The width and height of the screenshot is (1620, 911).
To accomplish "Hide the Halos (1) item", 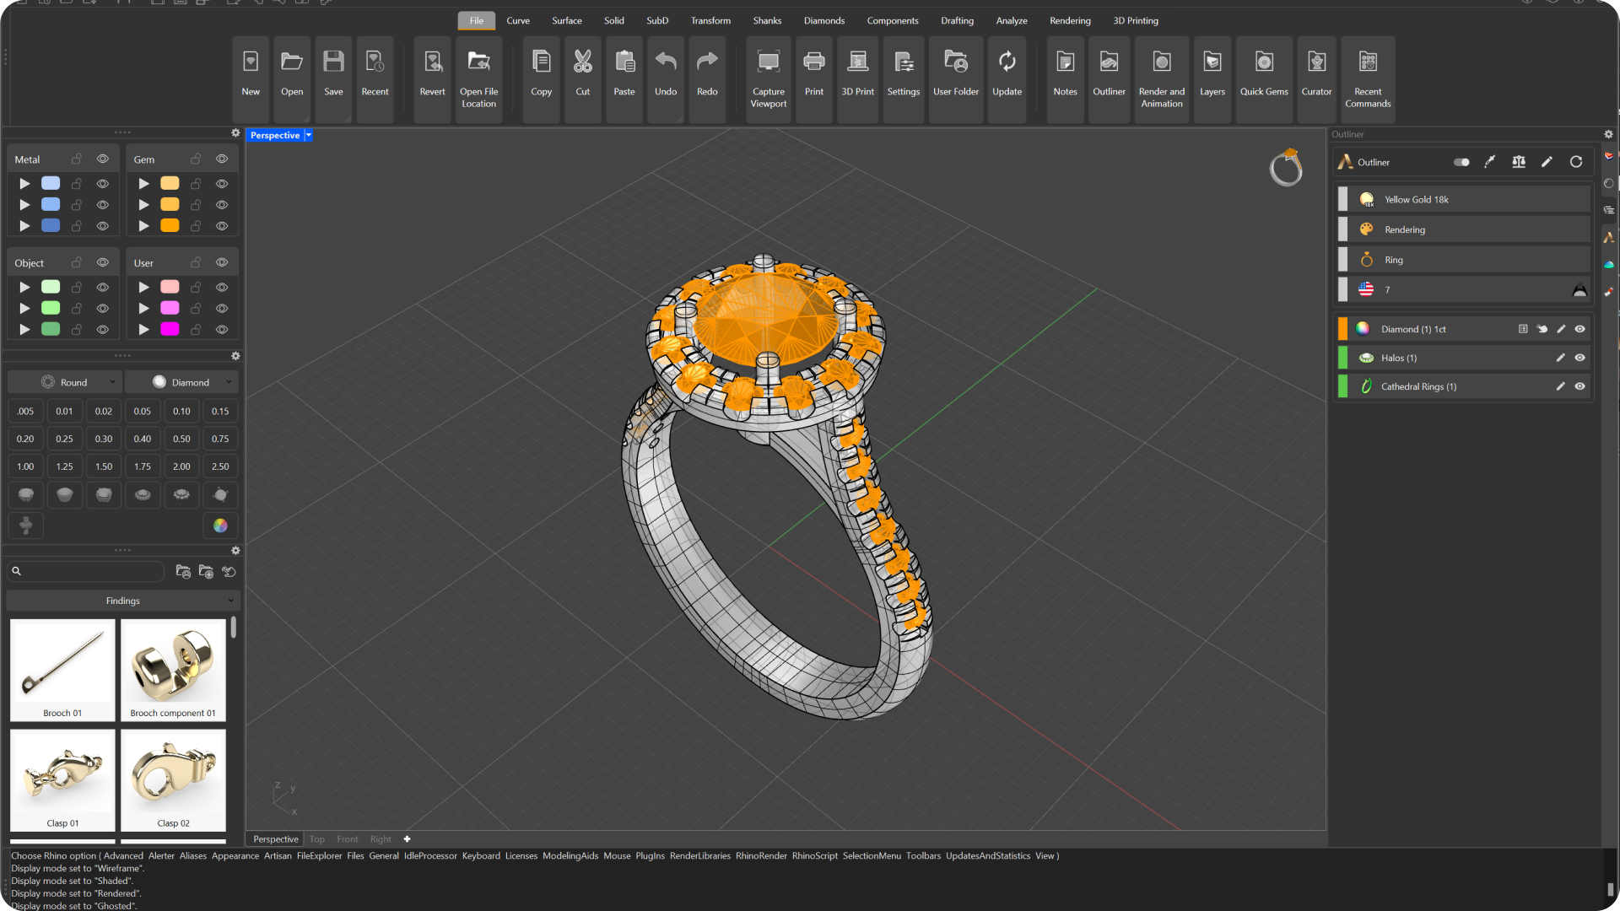I will (1579, 358).
